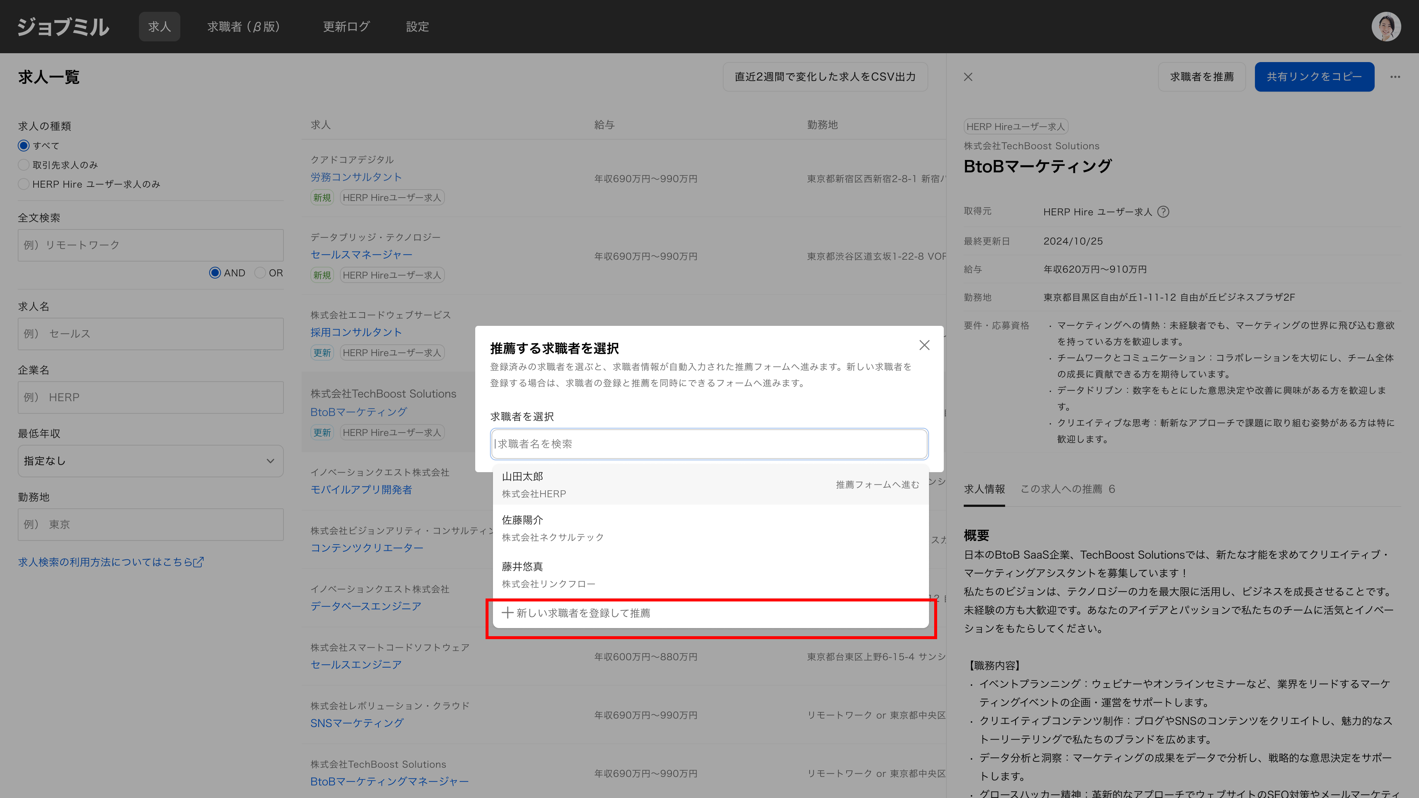This screenshot has width=1419, height=798.
Task: Choose HERP Hire ユーザー求人のみ radio
Action: click(x=24, y=184)
